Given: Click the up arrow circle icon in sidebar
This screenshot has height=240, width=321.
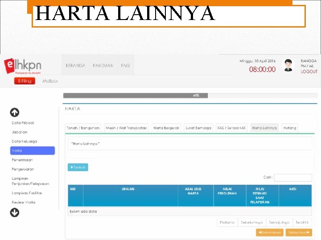Looking at the screenshot, I should pos(15,112).
